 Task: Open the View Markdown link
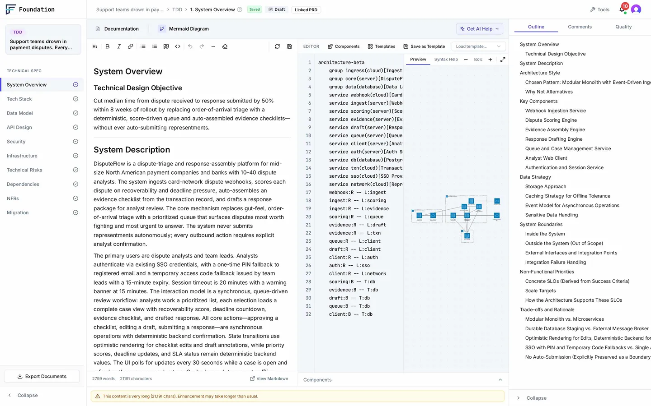(x=269, y=379)
